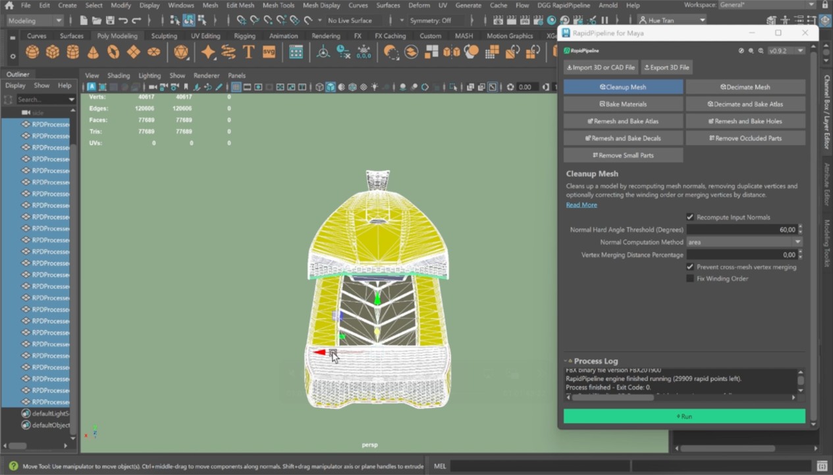Image resolution: width=833 pixels, height=475 pixels.
Task: Switch to the Sculpting shelf tab
Action: [164, 36]
